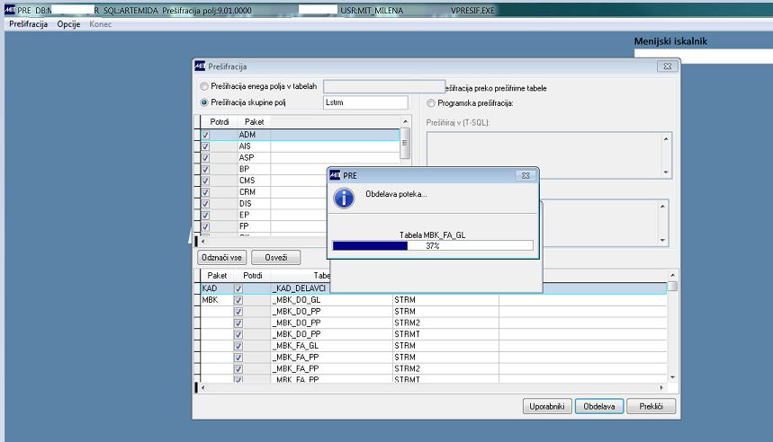773x442 pixels.
Task: Click the Potrdi column header in lower table
Action: (252, 276)
